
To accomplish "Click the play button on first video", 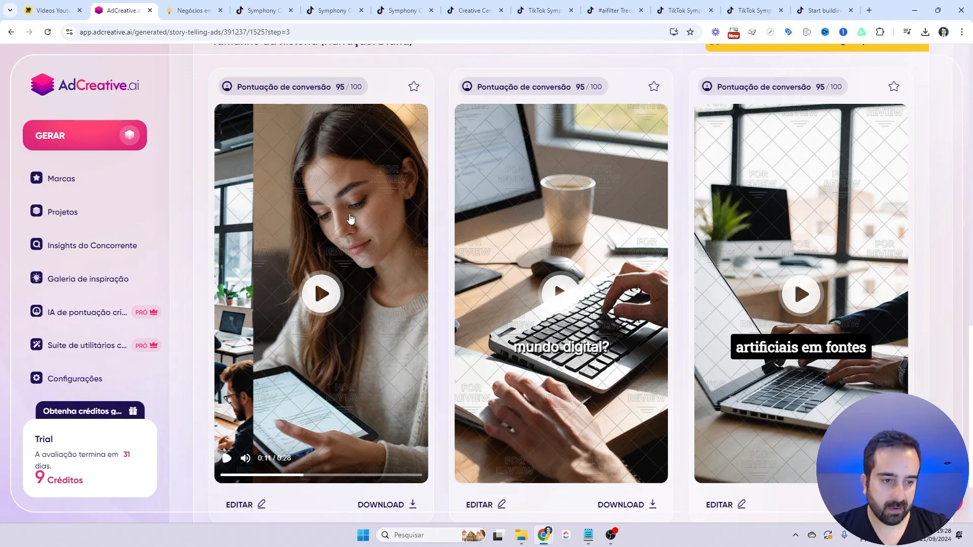I will (x=321, y=294).
